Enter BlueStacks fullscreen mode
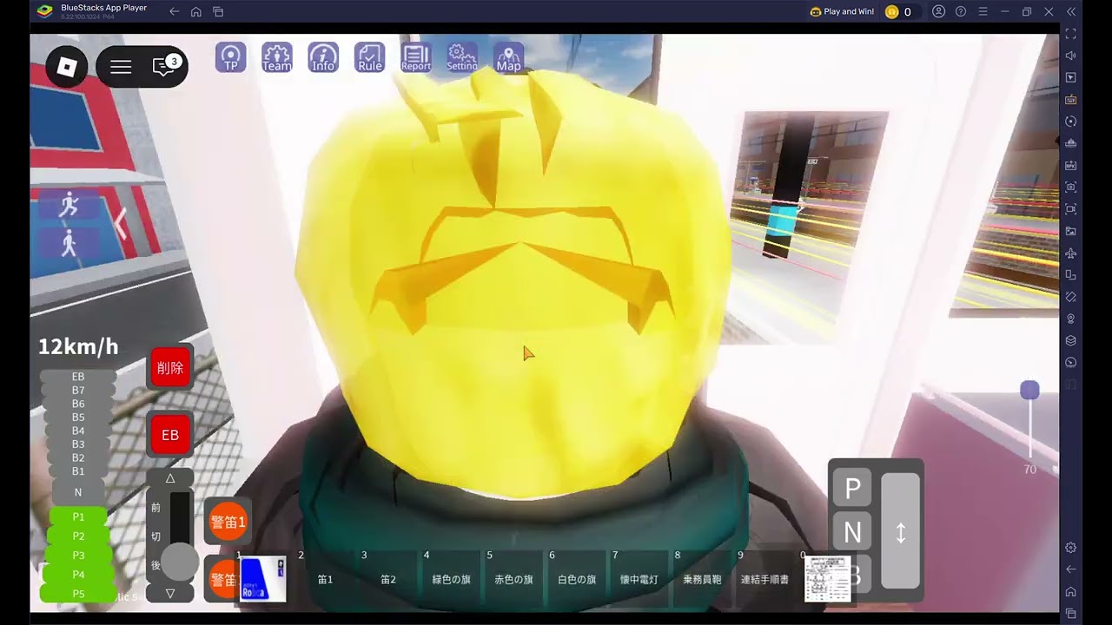The width and height of the screenshot is (1112, 625). [1071, 34]
